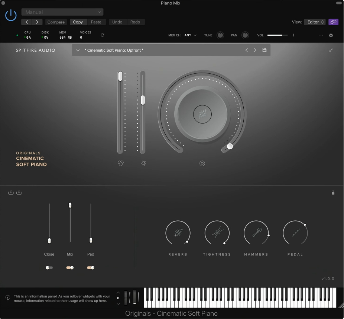Open the settings gear icon
Viewport: 344px width, 319px height.
pyautogui.click(x=331, y=35)
